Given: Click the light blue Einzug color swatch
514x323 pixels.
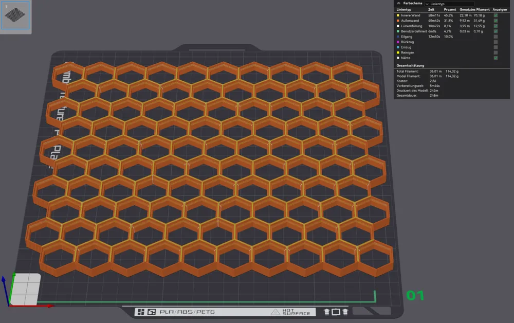Looking at the screenshot, I should (398, 47).
